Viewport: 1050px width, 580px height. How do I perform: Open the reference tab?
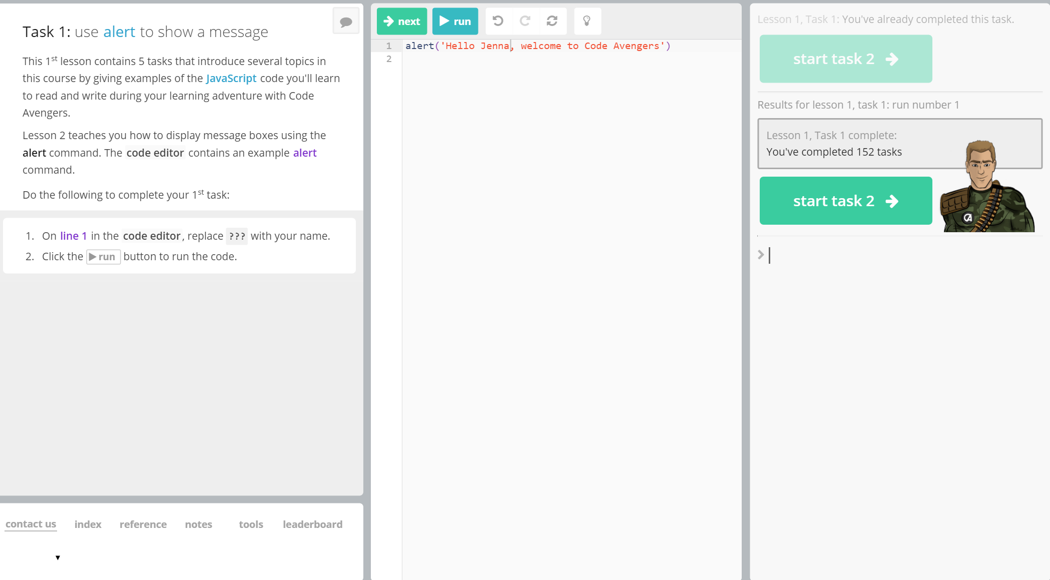(143, 524)
